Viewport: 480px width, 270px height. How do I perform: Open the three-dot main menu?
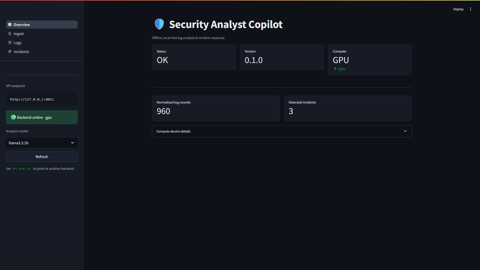[x=470, y=9]
